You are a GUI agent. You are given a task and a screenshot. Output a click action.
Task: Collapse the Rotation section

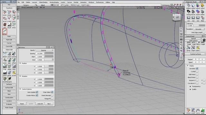(x=20, y=76)
